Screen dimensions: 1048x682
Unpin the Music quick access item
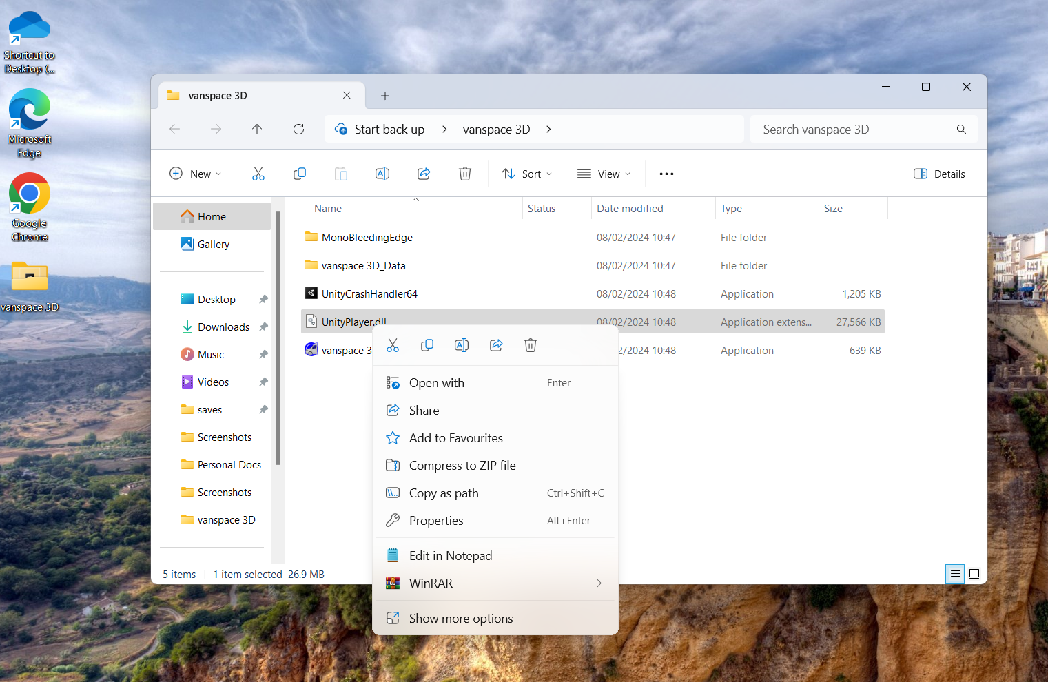click(x=263, y=355)
